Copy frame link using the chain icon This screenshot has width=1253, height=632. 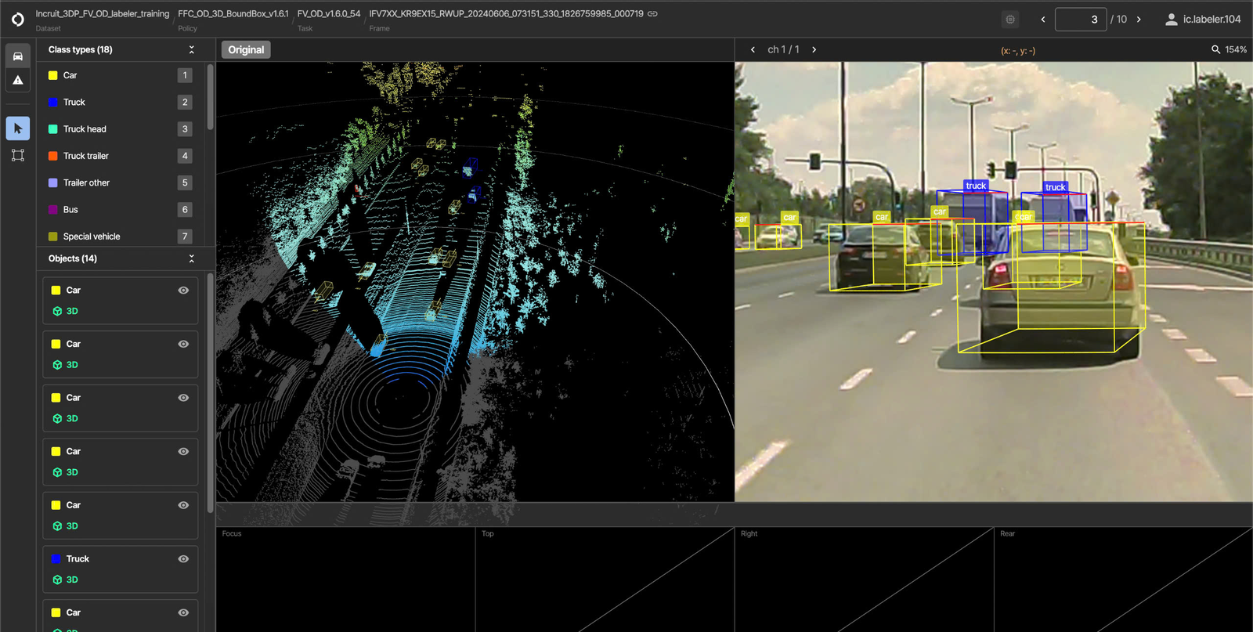pyautogui.click(x=652, y=14)
